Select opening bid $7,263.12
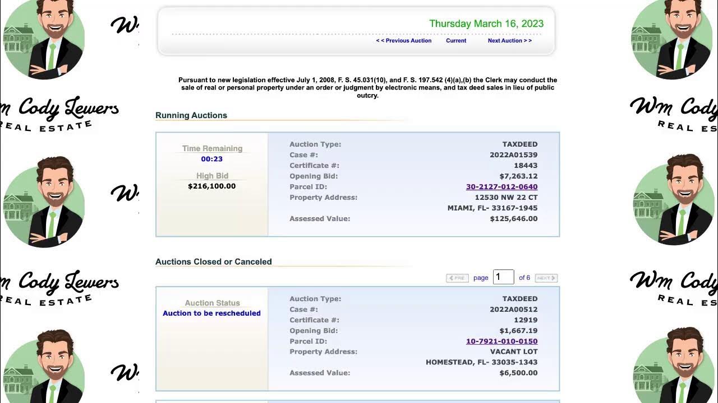The width and height of the screenshot is (718, 403). pos(518,176)
